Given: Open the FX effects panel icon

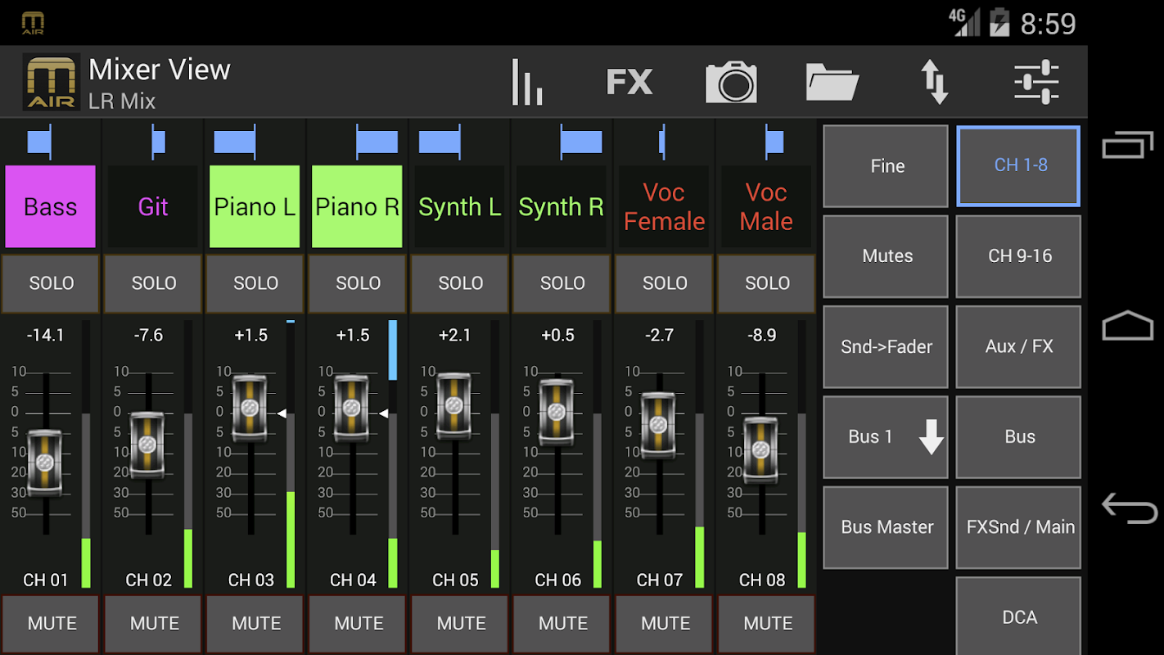Looking at the screenshot, I should pyautogui.click(x=629, y=82).
